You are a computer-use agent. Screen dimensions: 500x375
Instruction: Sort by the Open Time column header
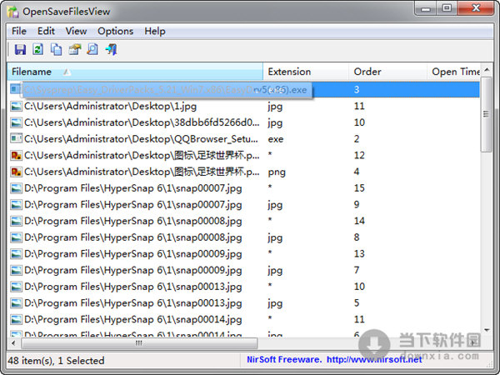click(x=454, y=72)
